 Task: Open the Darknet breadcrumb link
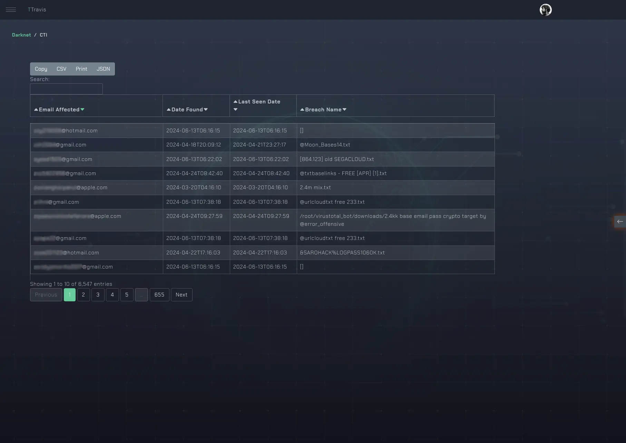click(x=21, y=35)
